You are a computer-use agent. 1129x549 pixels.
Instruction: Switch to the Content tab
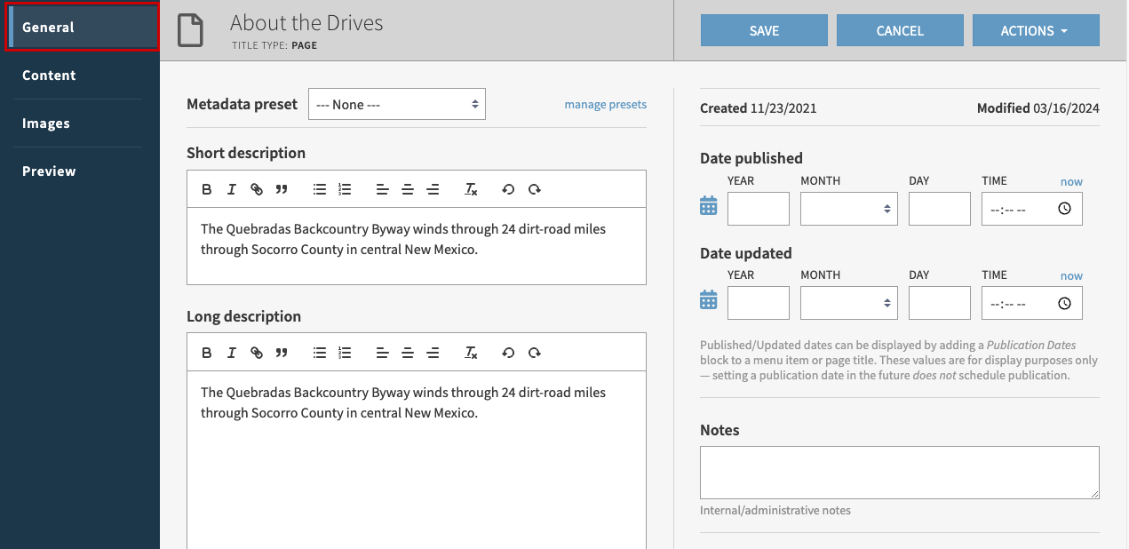48,75
